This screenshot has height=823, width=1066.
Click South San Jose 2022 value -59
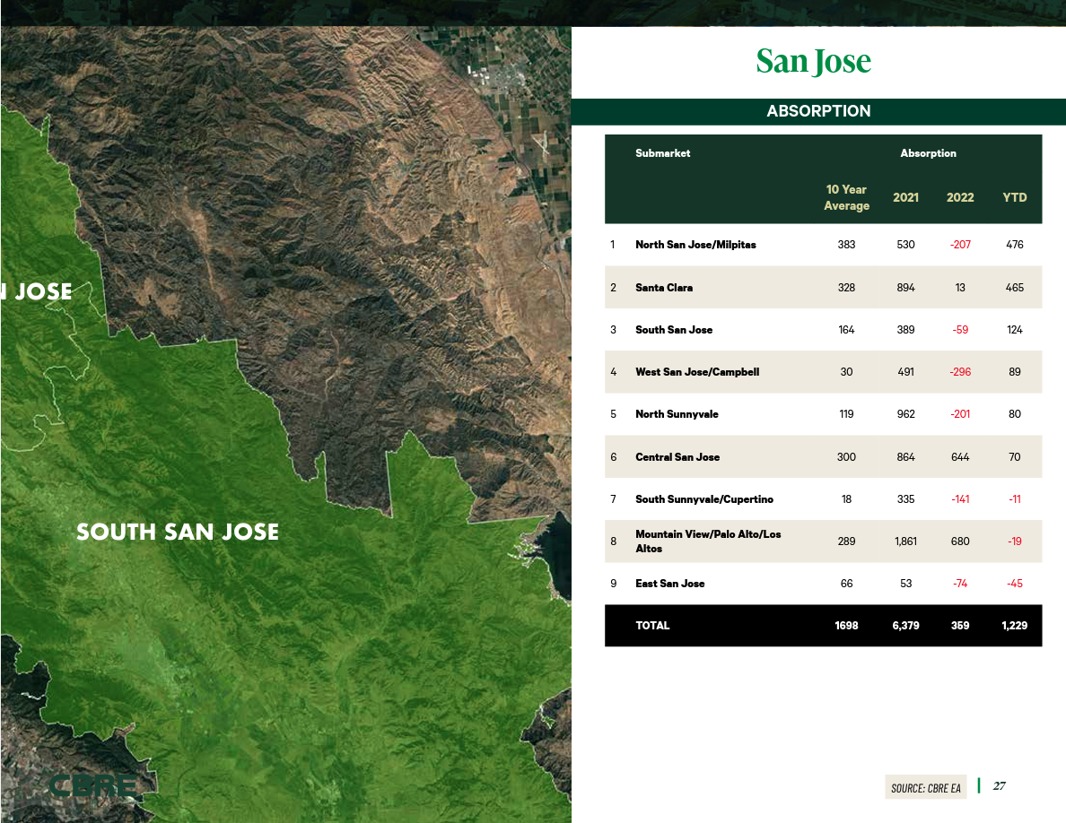pos(960,329)
